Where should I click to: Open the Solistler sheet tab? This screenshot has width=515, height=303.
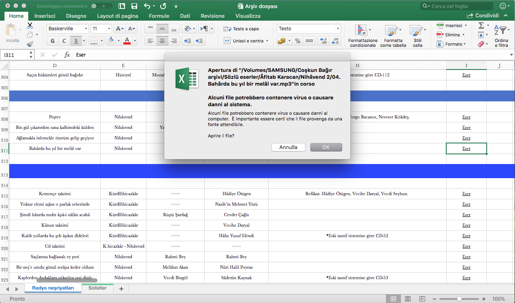97,288
